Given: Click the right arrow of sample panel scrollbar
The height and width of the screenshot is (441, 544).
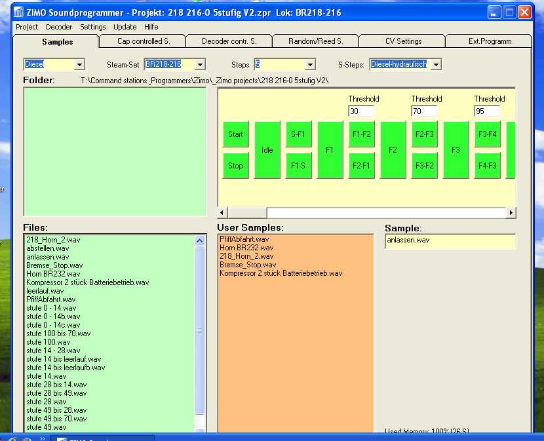Looking at the screenshot, I should (511, 212).
